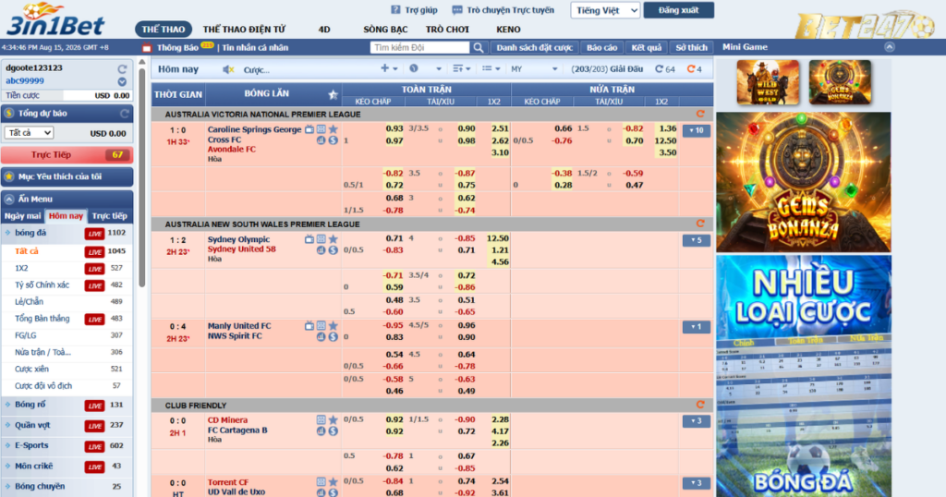This screenshot has height=497, width=946.
Task: Open dollar icon for Manly United FC match
Action: coord(333,337)
